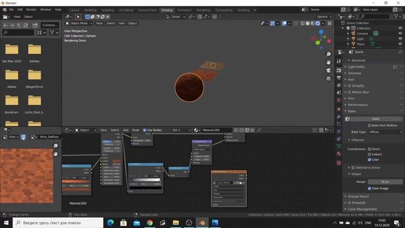Open the Bake Type Diffuse dropdown

pyautogui.click(x=385, y=132)
